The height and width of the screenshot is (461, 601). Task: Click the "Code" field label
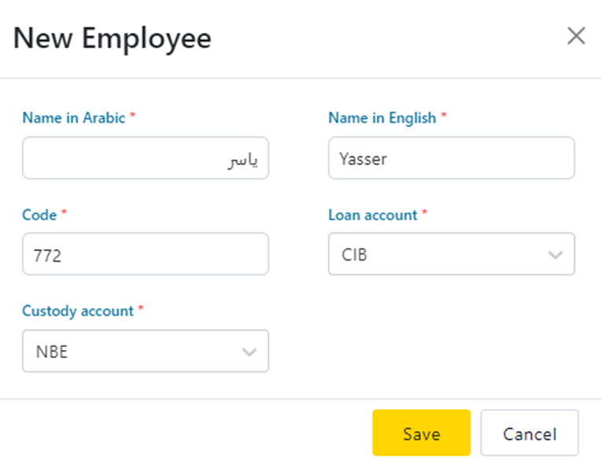pos(39,215)
